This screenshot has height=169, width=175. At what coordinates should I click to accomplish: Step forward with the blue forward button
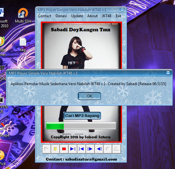90,149
